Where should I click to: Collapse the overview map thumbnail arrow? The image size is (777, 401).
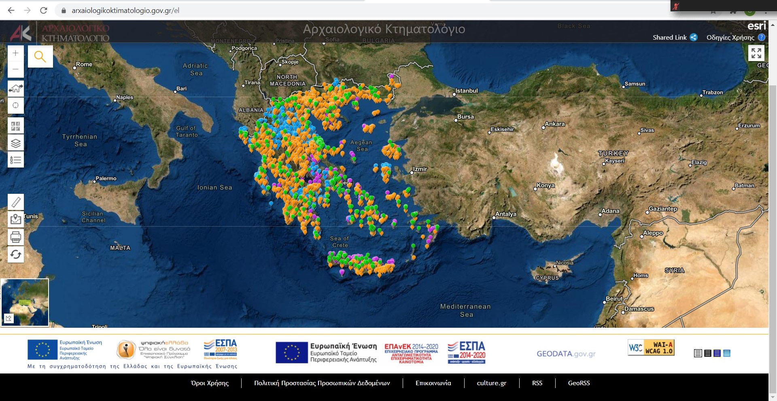pos(8,319)
